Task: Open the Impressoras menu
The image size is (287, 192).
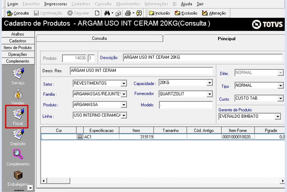Action: (x=56, y=4)
